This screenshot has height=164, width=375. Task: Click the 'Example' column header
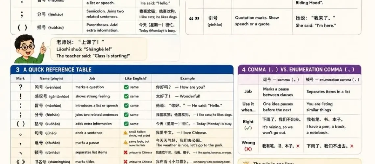(187, 78)
